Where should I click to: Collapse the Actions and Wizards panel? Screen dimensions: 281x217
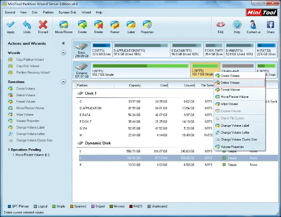pos(63,43)
